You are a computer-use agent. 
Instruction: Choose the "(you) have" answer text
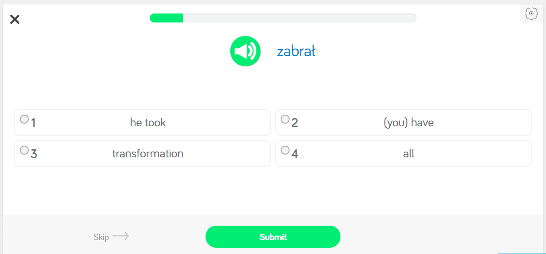408,123
